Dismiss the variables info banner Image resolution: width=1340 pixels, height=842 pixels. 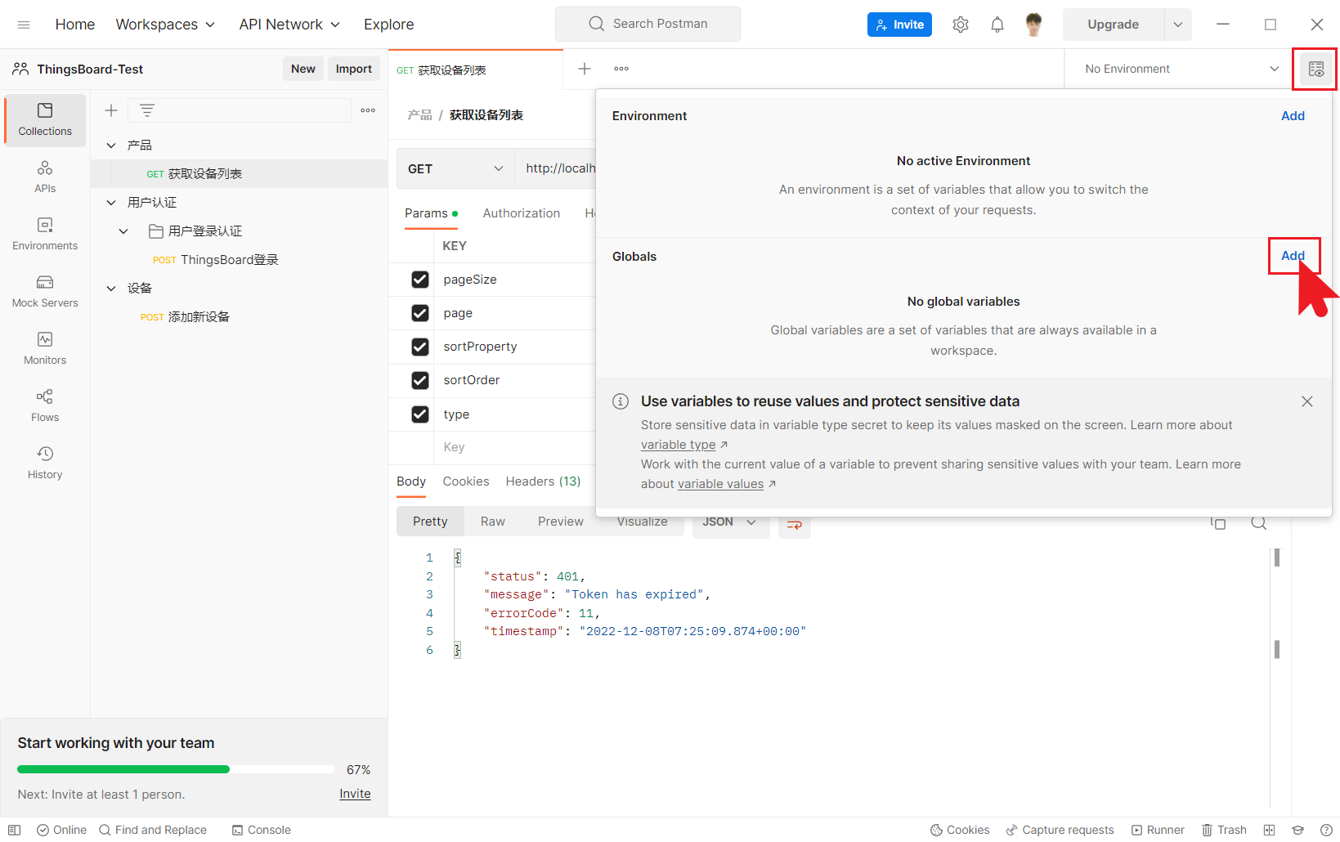click(1307, 401)
